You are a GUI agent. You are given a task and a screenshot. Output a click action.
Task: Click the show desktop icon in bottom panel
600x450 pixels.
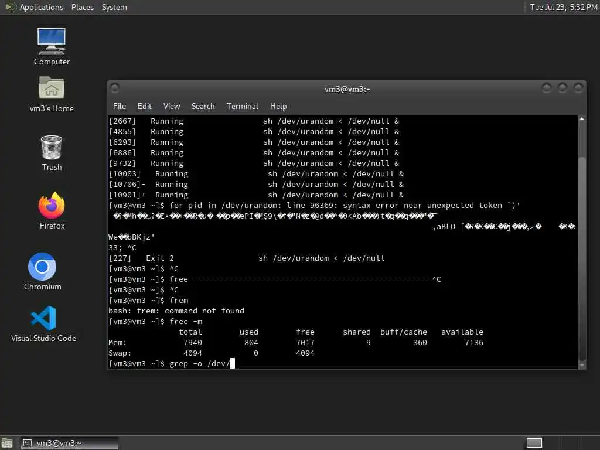tap(7, 443)
